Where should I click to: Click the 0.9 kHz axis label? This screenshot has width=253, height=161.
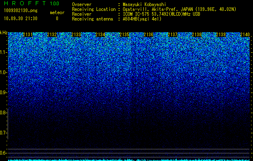pyautogui.click(x=4, y=93)
